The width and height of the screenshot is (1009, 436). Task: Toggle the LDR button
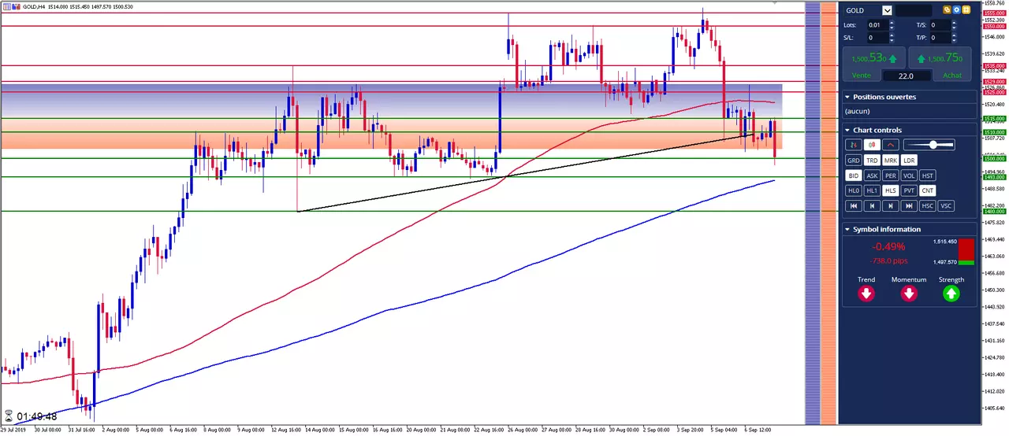pyautogui.click(x=909, y=160)
